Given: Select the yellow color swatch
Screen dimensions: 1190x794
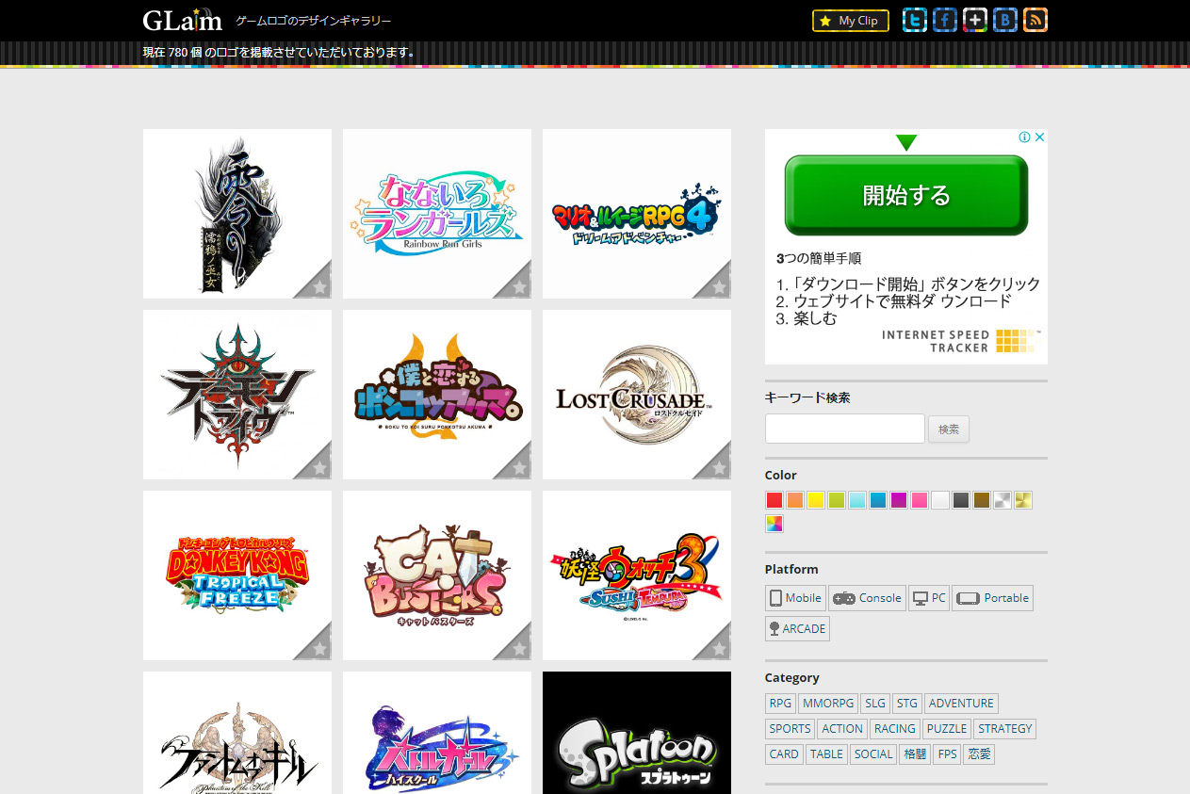Looking at the screenshot, I should 816,500.
